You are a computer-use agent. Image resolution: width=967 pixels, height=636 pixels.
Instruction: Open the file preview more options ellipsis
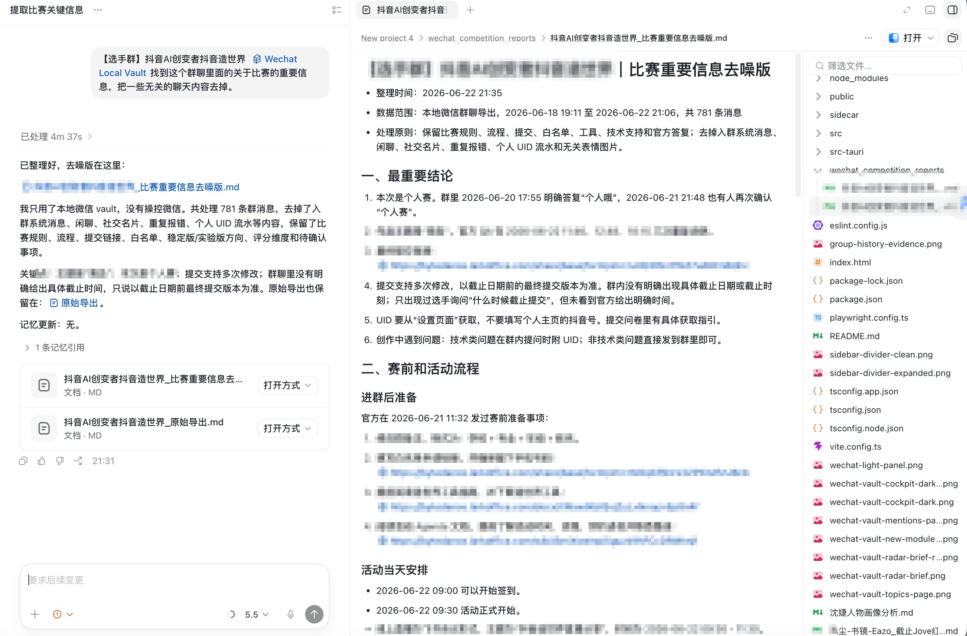tap(868, 38)
